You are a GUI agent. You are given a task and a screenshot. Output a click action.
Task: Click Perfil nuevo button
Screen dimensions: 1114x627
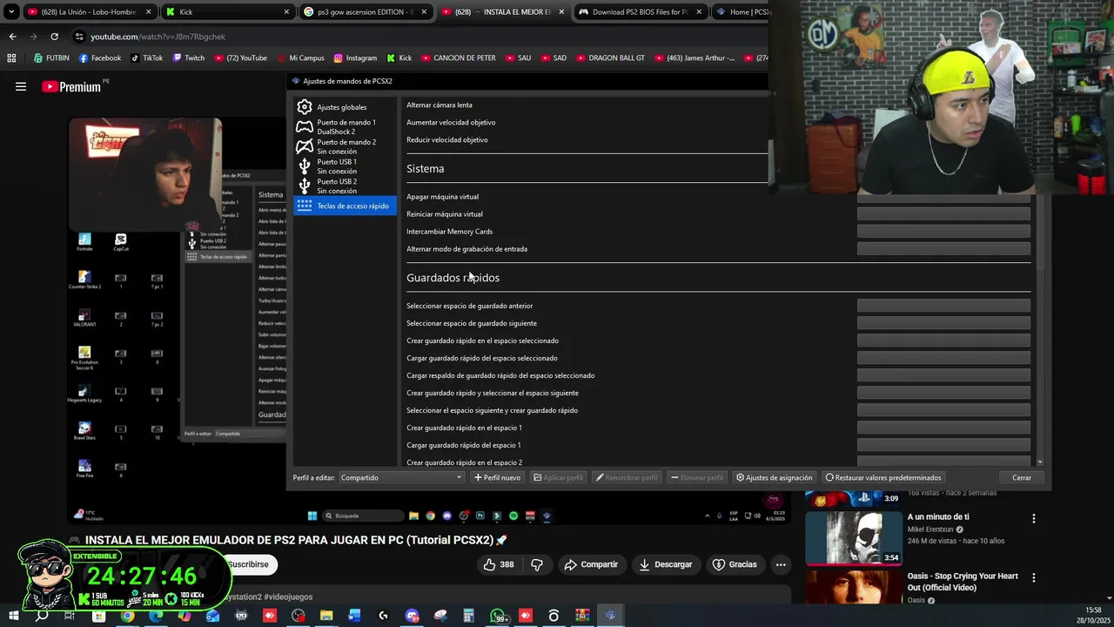click(497, 477)
